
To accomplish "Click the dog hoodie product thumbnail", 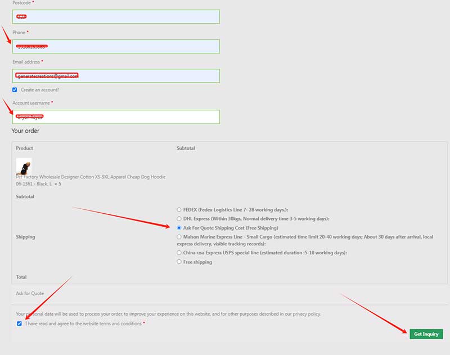I will pos(24,167).
